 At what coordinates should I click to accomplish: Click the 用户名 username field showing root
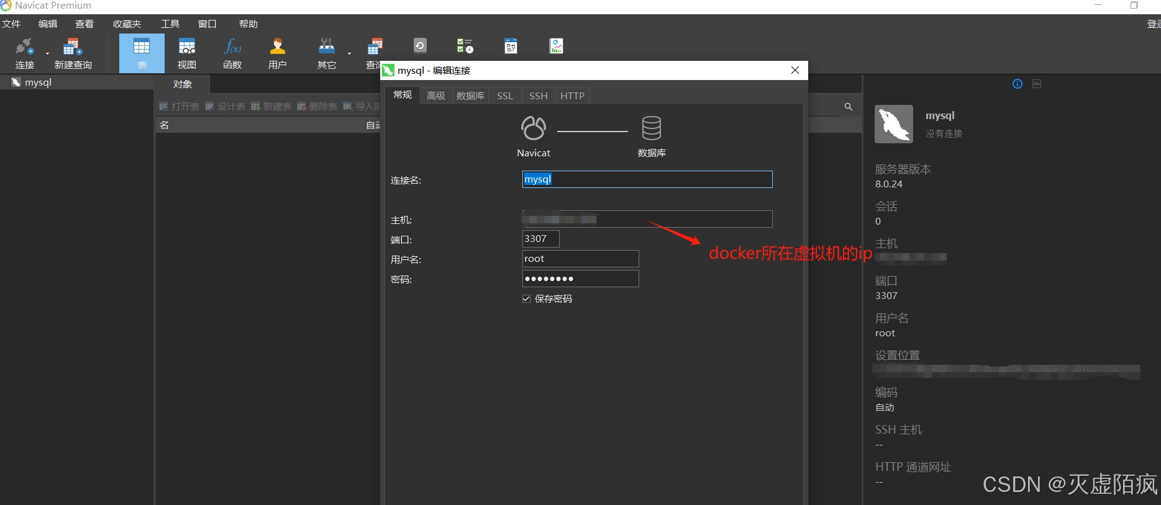581,259
